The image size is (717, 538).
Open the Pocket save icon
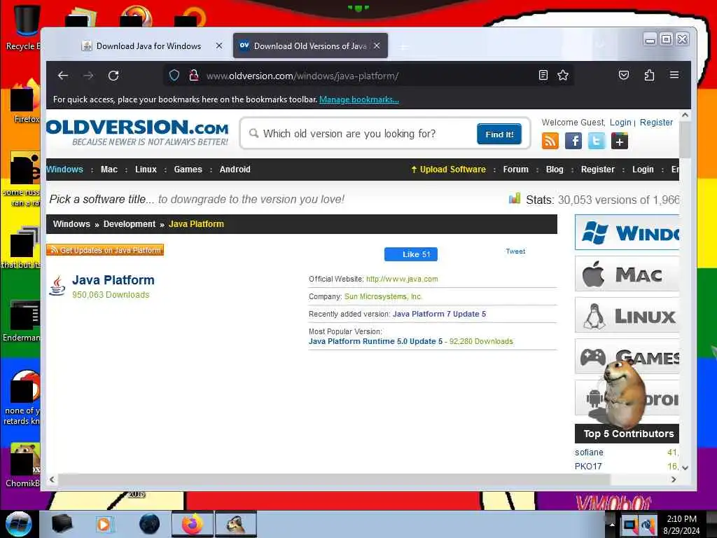tap(624, 75)
